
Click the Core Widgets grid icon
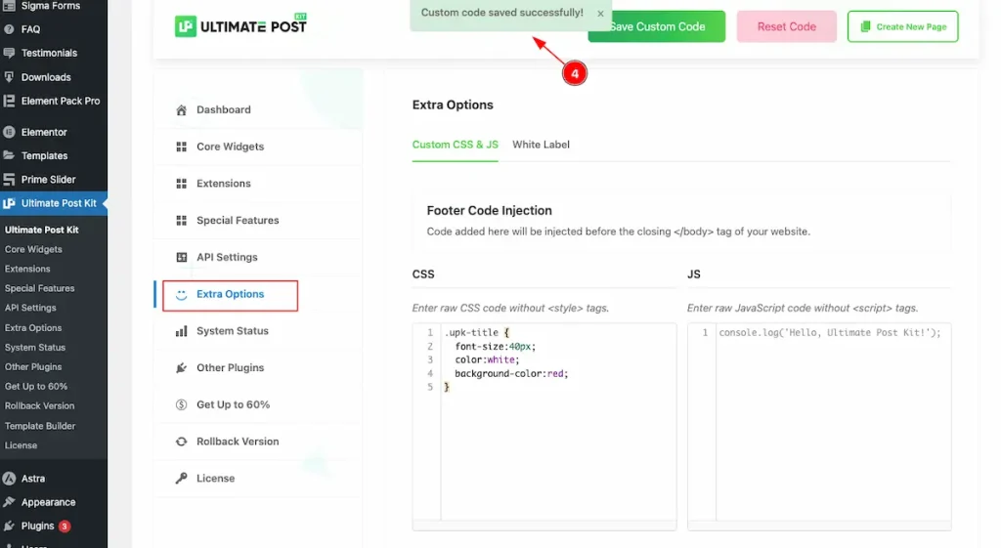181,147
